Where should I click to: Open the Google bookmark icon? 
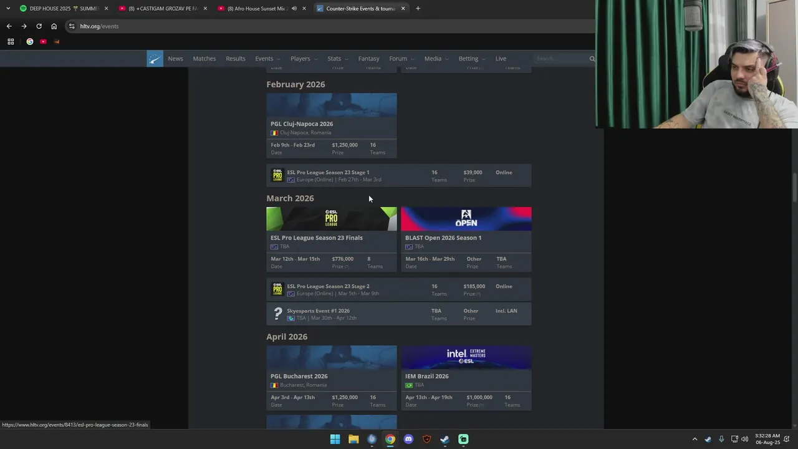tap(29, 42)
